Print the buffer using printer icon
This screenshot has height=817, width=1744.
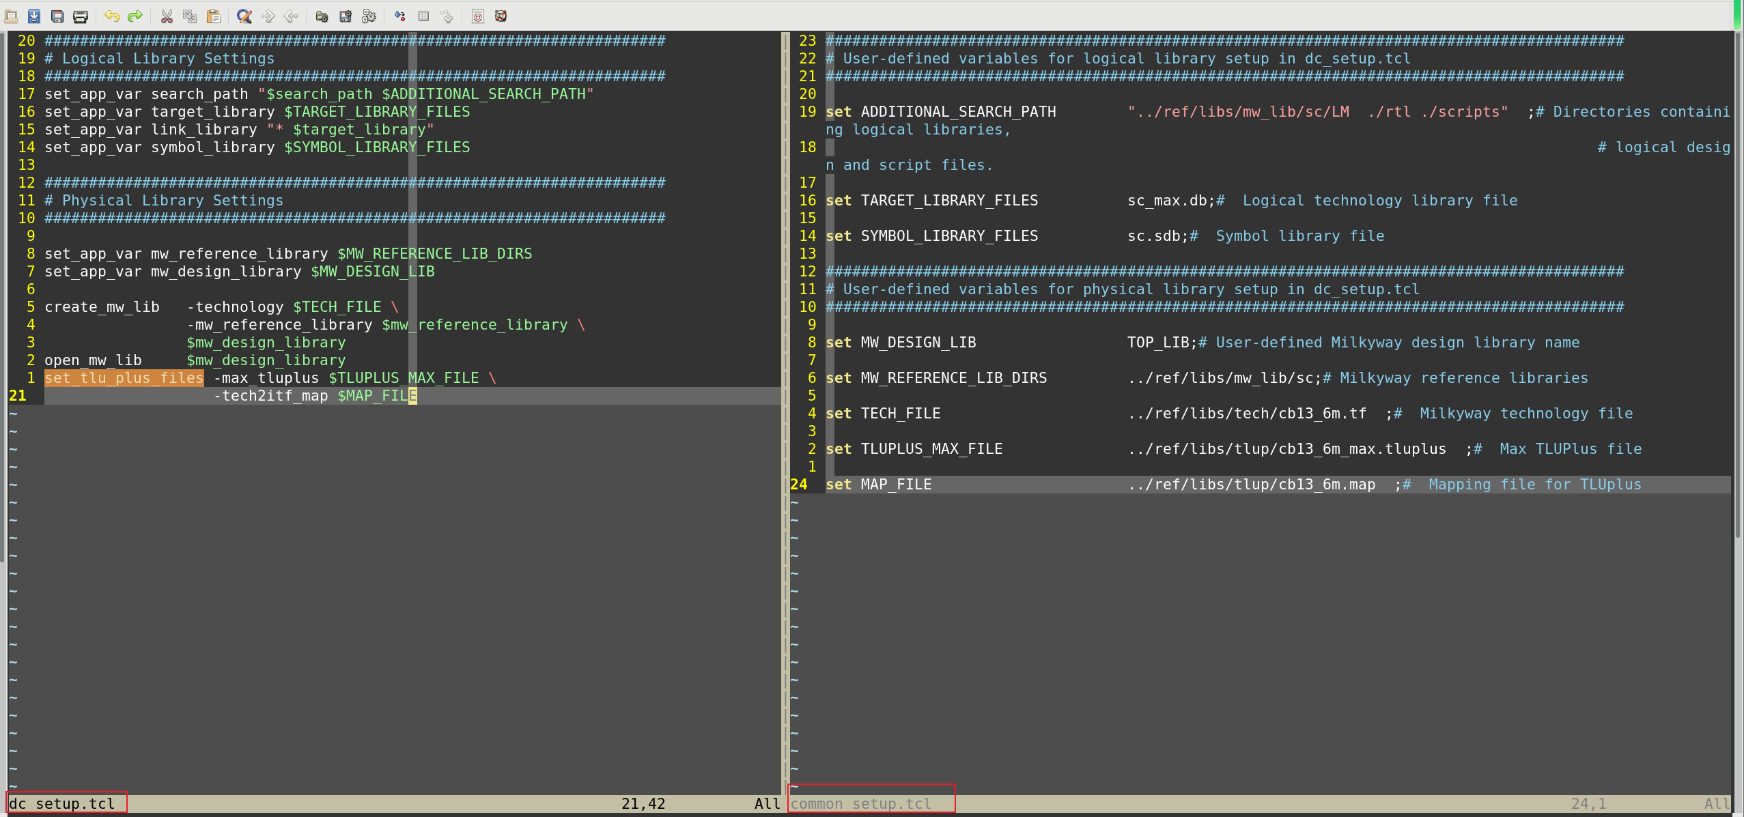click(81, 16)
